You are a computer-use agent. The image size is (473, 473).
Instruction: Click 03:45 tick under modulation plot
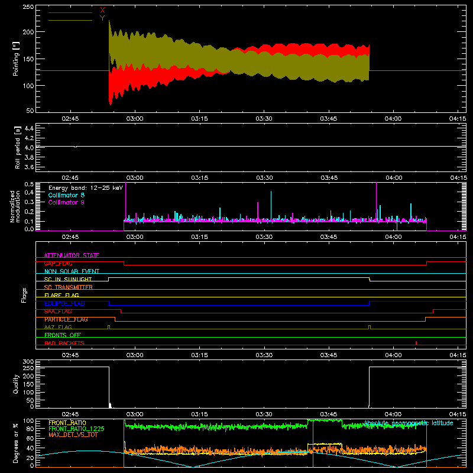click(329, 237)
